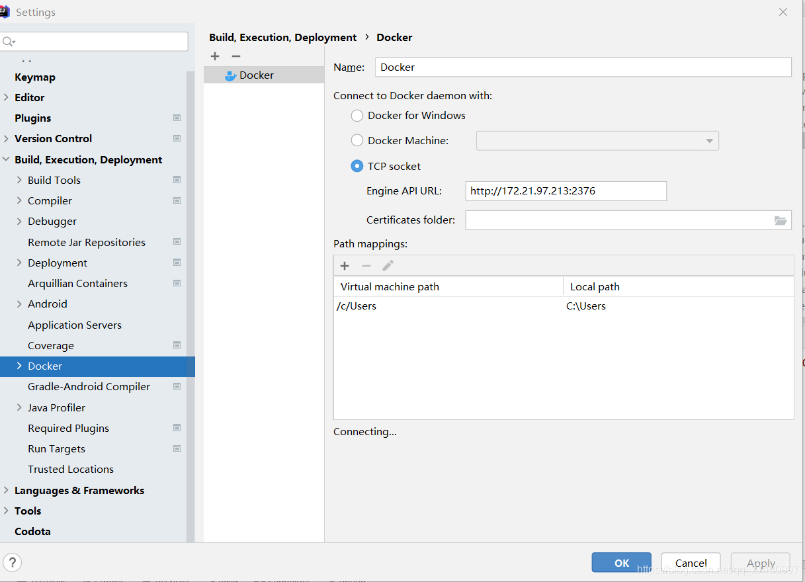Open help with the question mark icon
This screenshot has width=805, height=582.
[x=13, y=562]
